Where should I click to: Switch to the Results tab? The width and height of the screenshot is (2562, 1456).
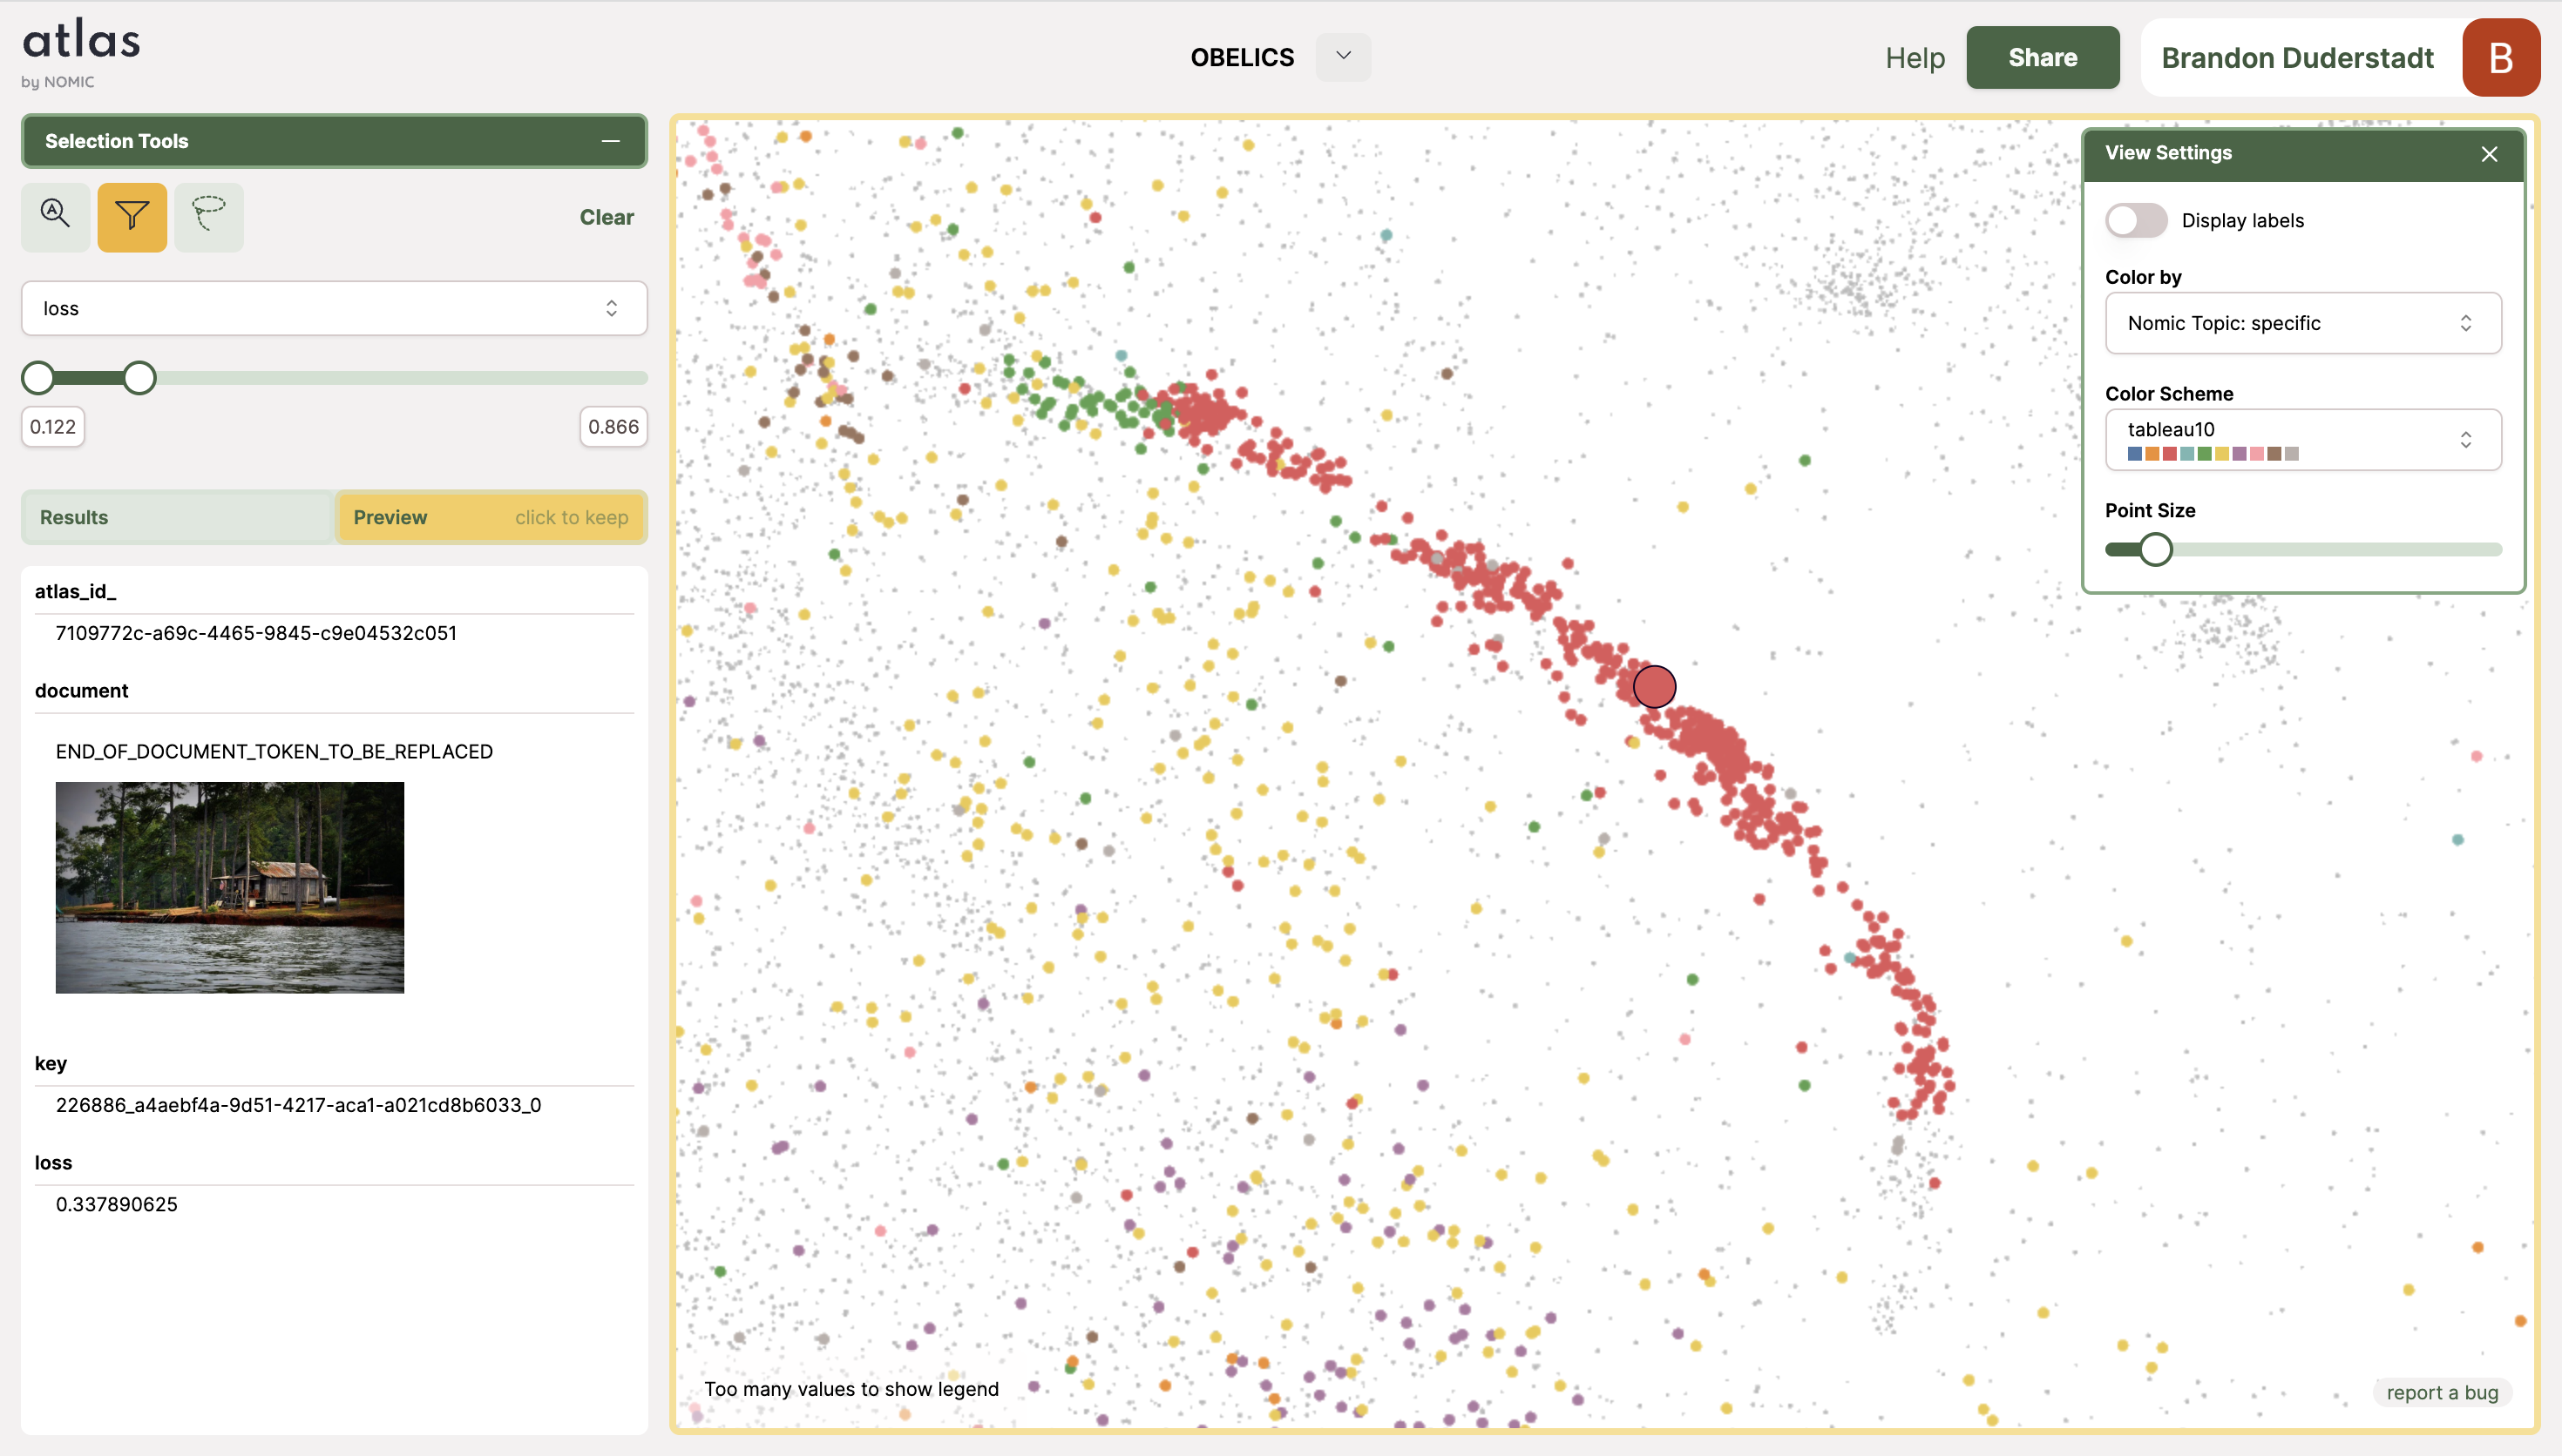pyautogui.click(x=177, y=517)
